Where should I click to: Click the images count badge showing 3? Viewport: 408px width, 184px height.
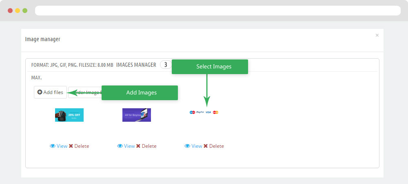(166, 65)
